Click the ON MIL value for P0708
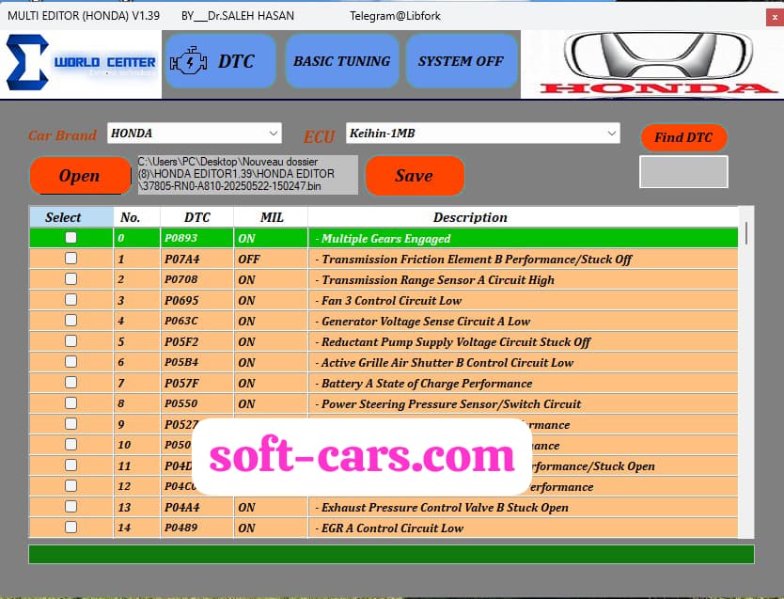Viewport: 784px width, 599px height. point(246,279)
